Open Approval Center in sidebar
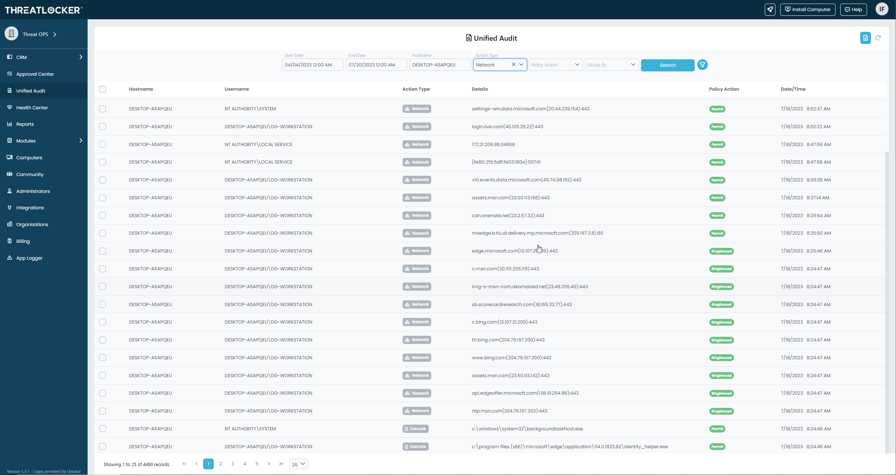Image resolution: width=896 pixels, height=475 pixels. (35, 74)
